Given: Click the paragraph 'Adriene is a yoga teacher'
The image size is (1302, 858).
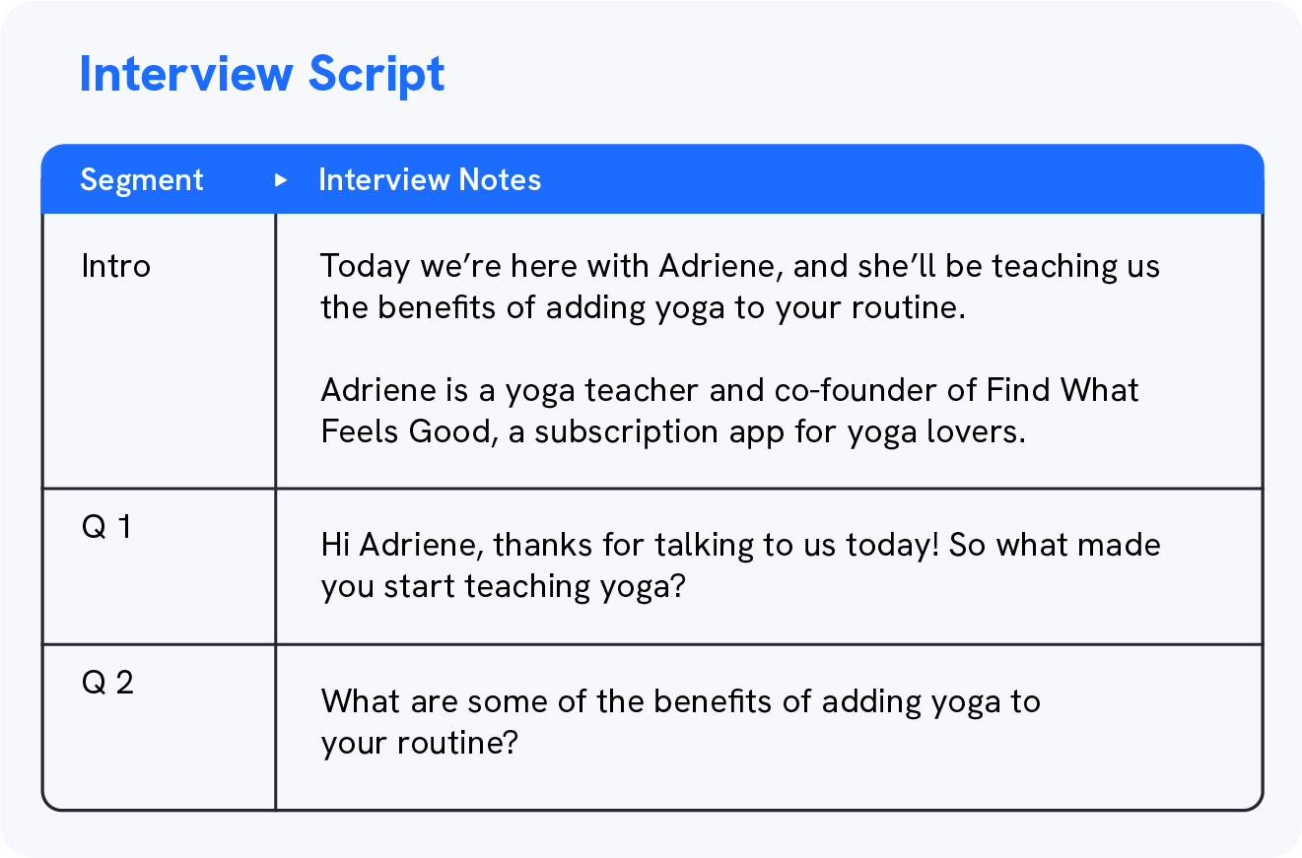Looking at the screenshot, I should click(x=730, y=411).
